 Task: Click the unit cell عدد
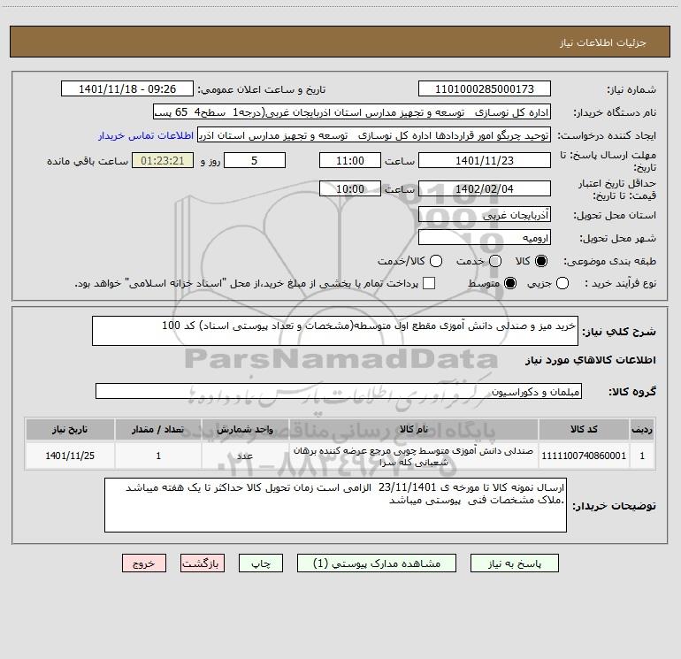tap(245, 456)
